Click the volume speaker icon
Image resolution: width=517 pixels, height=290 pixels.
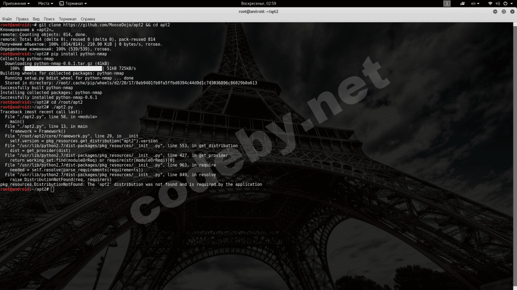click(x=498, y=4)
